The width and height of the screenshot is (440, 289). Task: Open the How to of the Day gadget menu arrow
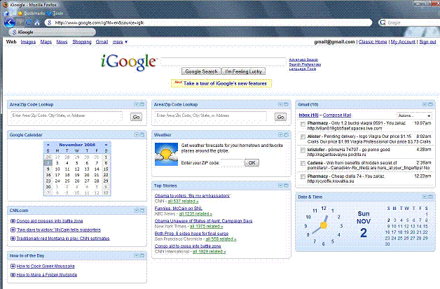tap(137, 255)
